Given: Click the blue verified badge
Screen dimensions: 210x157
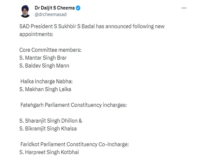Looking at the screenshot, I should pyautogui.click(x=78, y=8).
